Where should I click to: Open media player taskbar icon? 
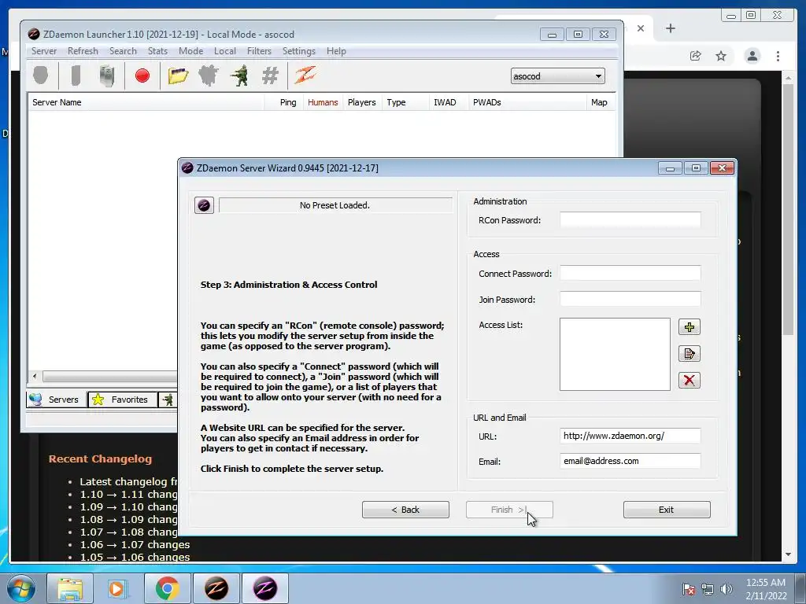click(x=116, y=588)
